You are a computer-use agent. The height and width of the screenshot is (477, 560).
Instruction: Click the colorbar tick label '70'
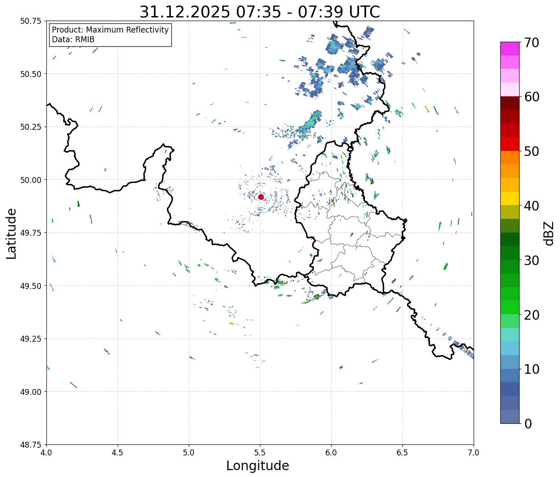[x=531, y=43]
